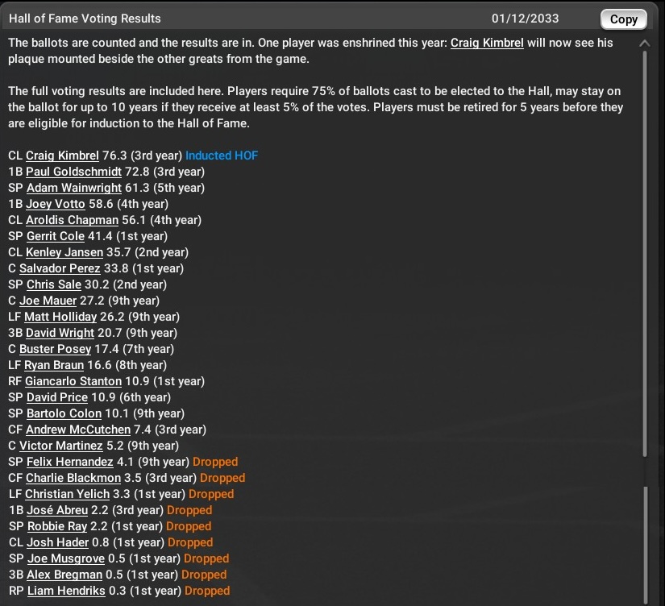Click the vertical scrollbar thumb
The height and width of the screenshot is (606, 665).
click(645, 254)
